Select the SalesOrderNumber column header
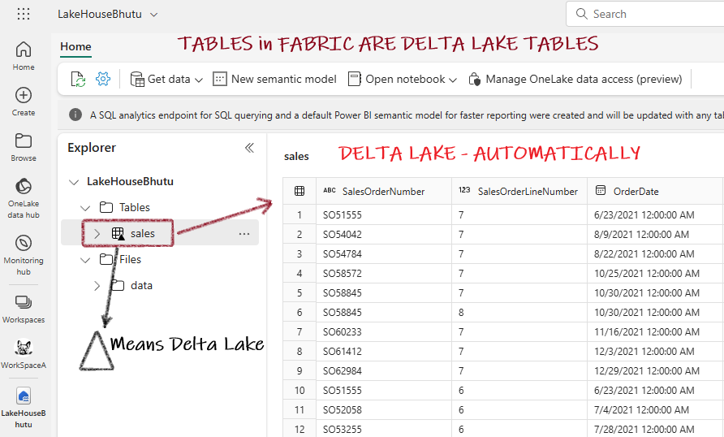 [384, 191]
